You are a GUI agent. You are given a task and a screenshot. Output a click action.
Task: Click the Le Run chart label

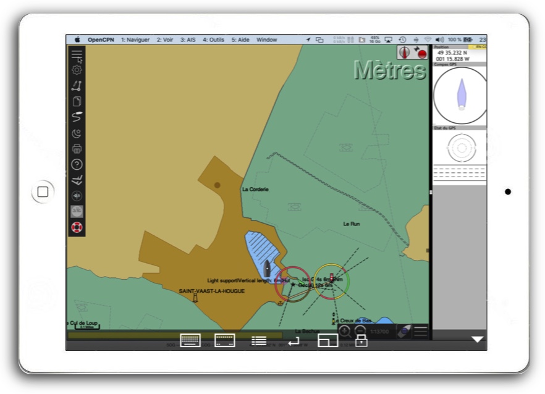(x=352, y=224)
